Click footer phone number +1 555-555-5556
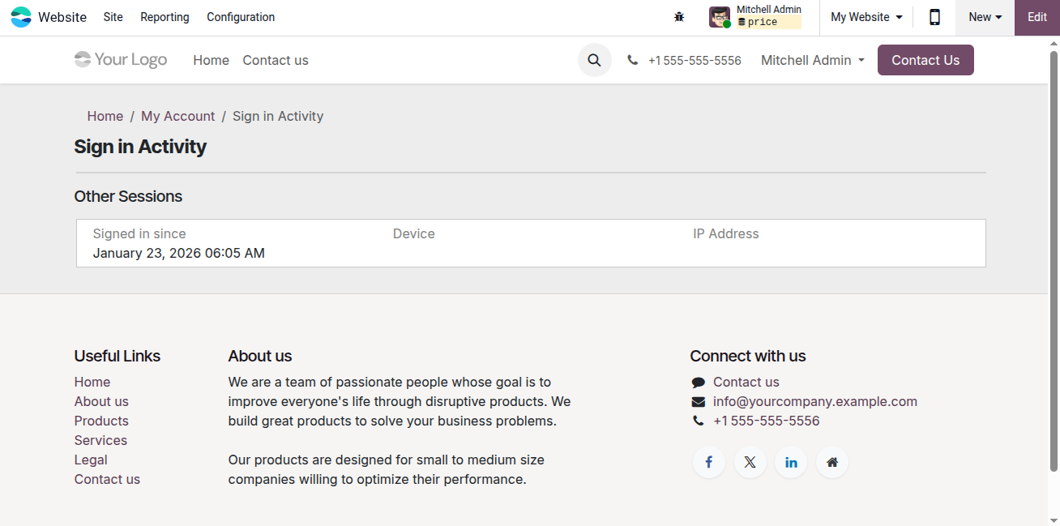Image resolution: width=1060 pixels, height=526 pixels. coord(767,421)
